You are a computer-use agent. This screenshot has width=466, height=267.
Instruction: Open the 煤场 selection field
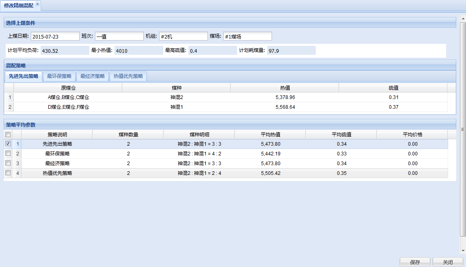click(x=247, y=37)
